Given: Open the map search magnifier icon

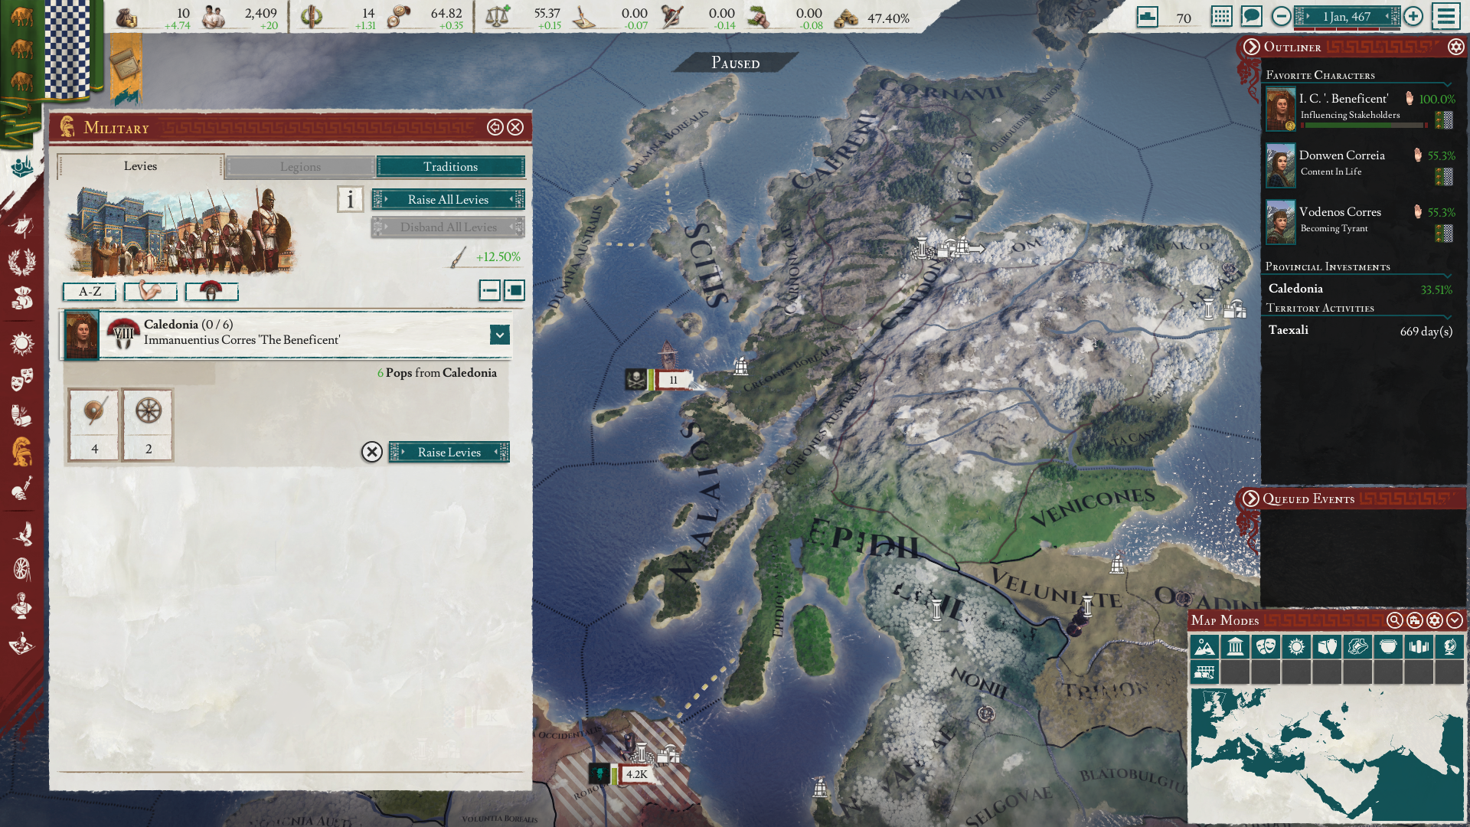Looking at the screenshot, I should (1394, 620).
